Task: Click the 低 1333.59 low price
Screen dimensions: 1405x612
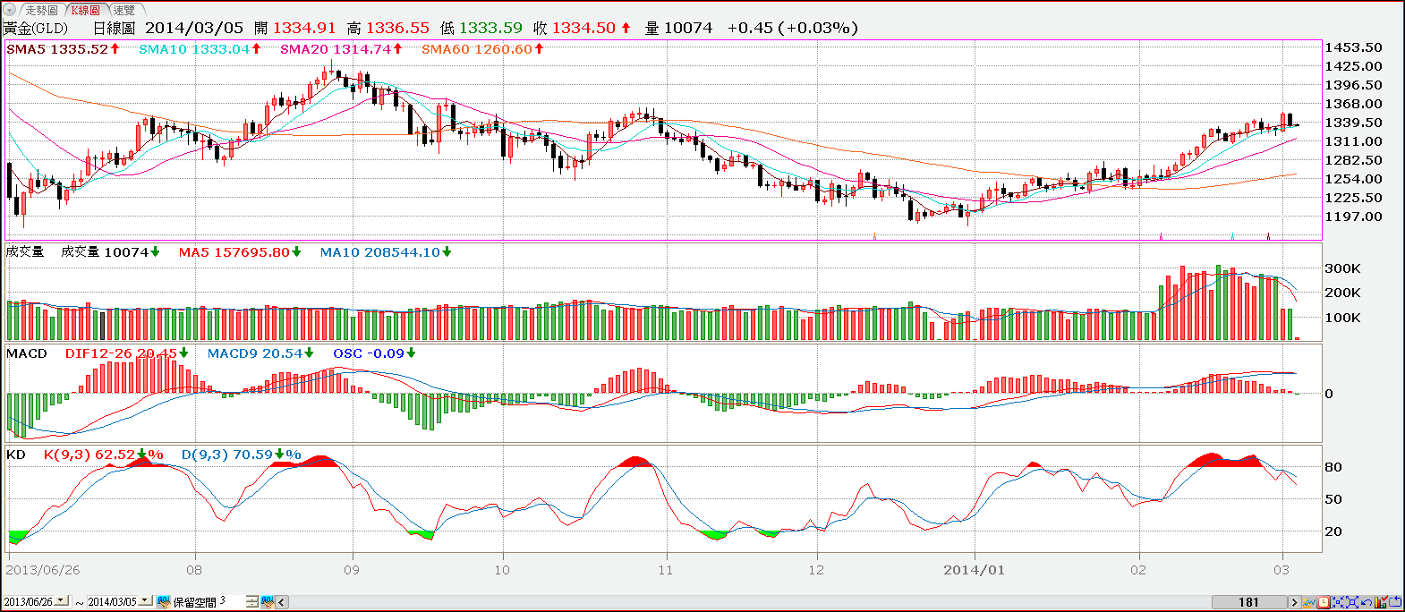Action: click(481, 28)
